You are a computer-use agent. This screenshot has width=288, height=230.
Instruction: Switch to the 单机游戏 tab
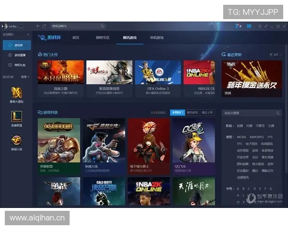point(156,37)
